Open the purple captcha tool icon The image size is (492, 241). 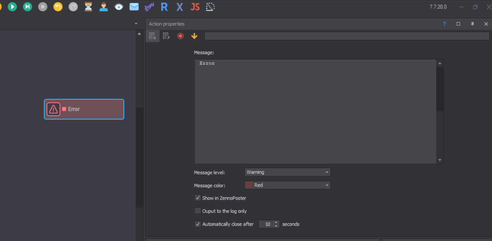point(149,7)
